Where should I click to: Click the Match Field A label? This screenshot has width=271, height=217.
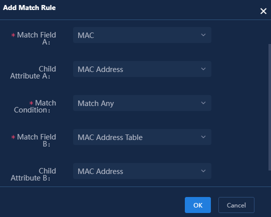[x=34, y=38]
